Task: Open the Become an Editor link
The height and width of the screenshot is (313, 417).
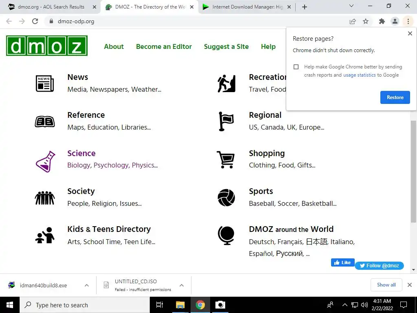Action: 164,46
